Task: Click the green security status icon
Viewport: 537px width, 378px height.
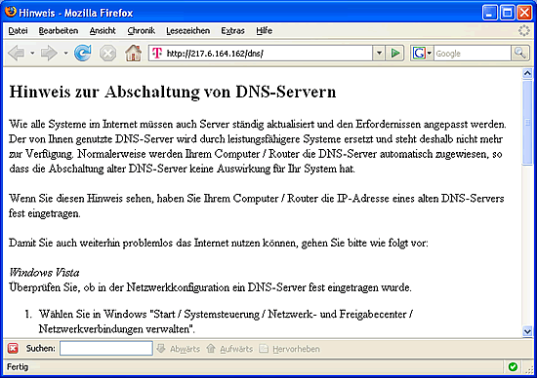Action: [513, 366]
